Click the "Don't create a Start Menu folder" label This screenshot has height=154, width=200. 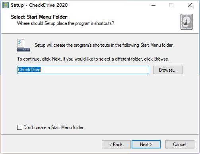(54, 127)
